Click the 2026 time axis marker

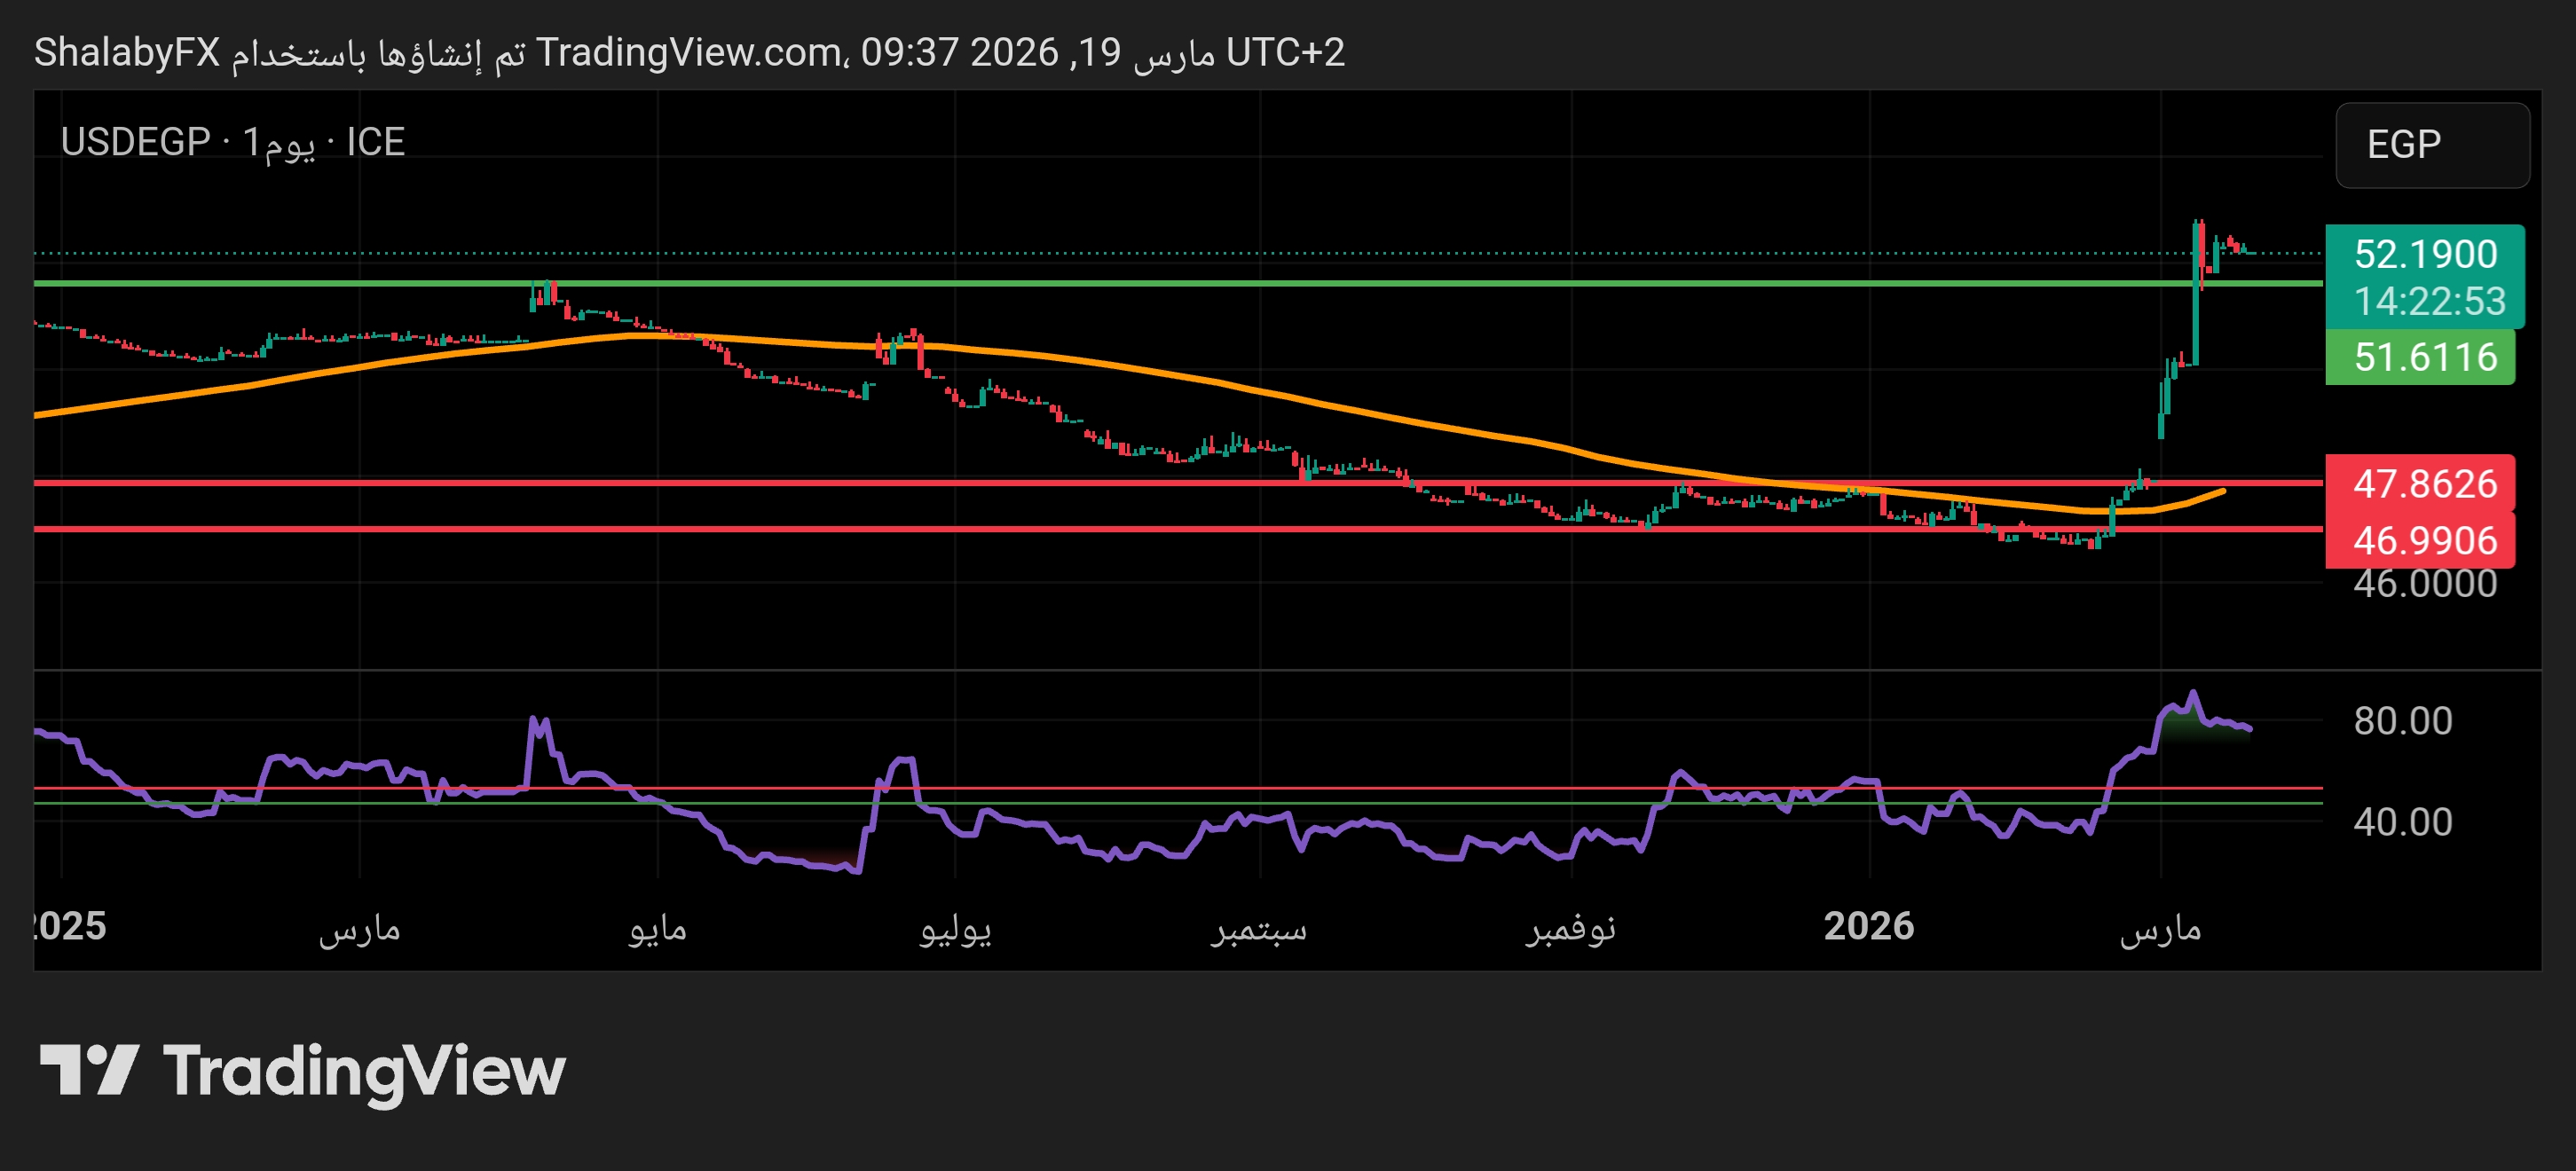point(1868,926)
